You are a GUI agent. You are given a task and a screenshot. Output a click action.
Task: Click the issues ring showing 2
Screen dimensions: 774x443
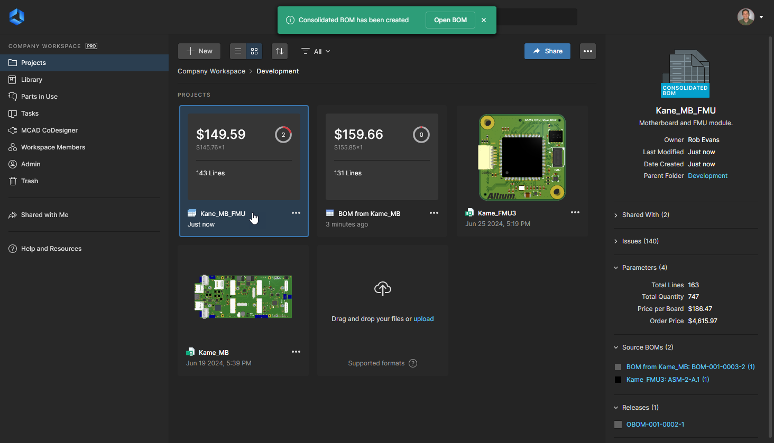(283, 135)
